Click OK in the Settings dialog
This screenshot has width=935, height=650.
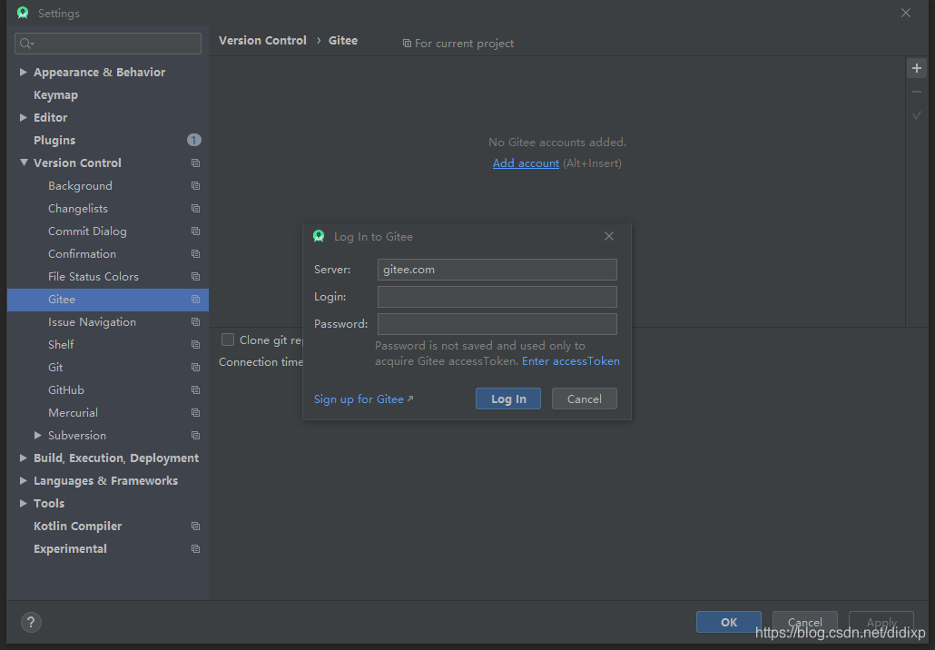pos(729,622)
